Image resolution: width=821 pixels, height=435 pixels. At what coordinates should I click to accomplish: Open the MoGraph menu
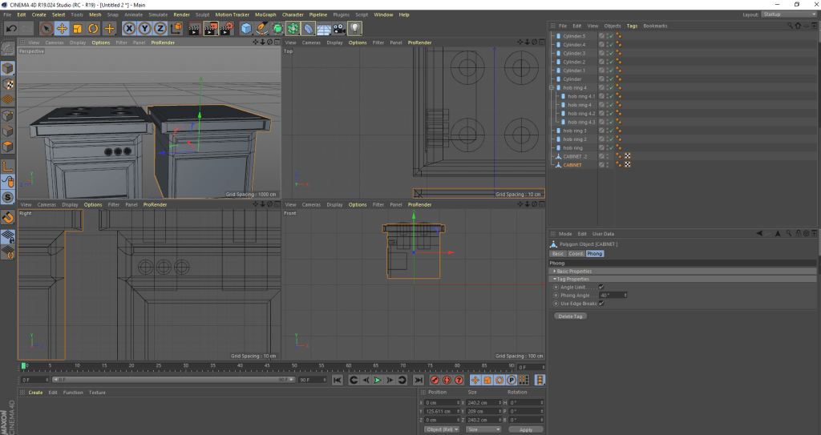point(265,14)
